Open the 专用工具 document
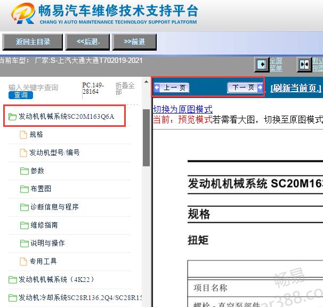The image size is (323, 307). pos(43,262)
